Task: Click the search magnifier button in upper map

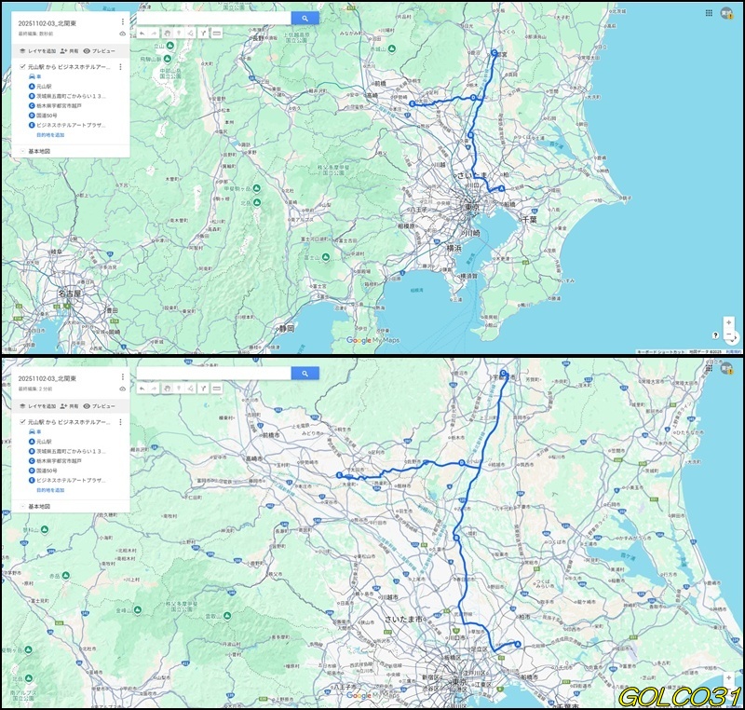Action: (305, 18)
